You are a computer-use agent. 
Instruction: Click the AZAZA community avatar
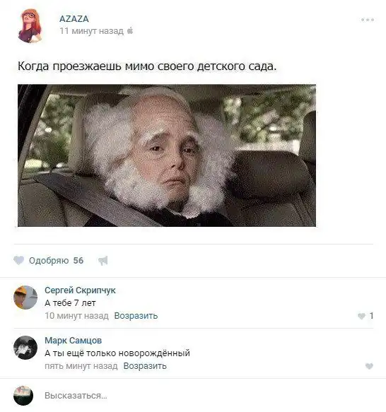point(30,25)
